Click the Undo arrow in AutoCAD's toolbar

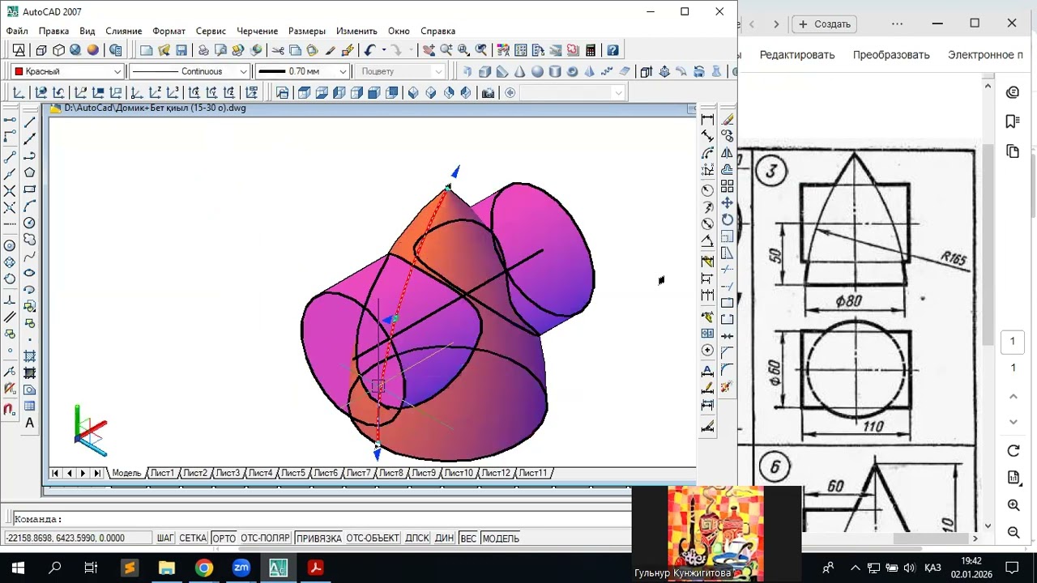(x=369, y=50)
